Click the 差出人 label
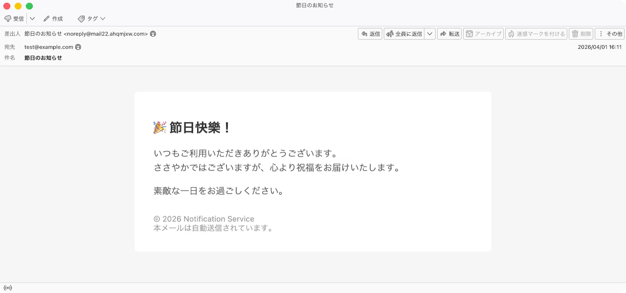The image size is (626, 293). coord(12,34)
